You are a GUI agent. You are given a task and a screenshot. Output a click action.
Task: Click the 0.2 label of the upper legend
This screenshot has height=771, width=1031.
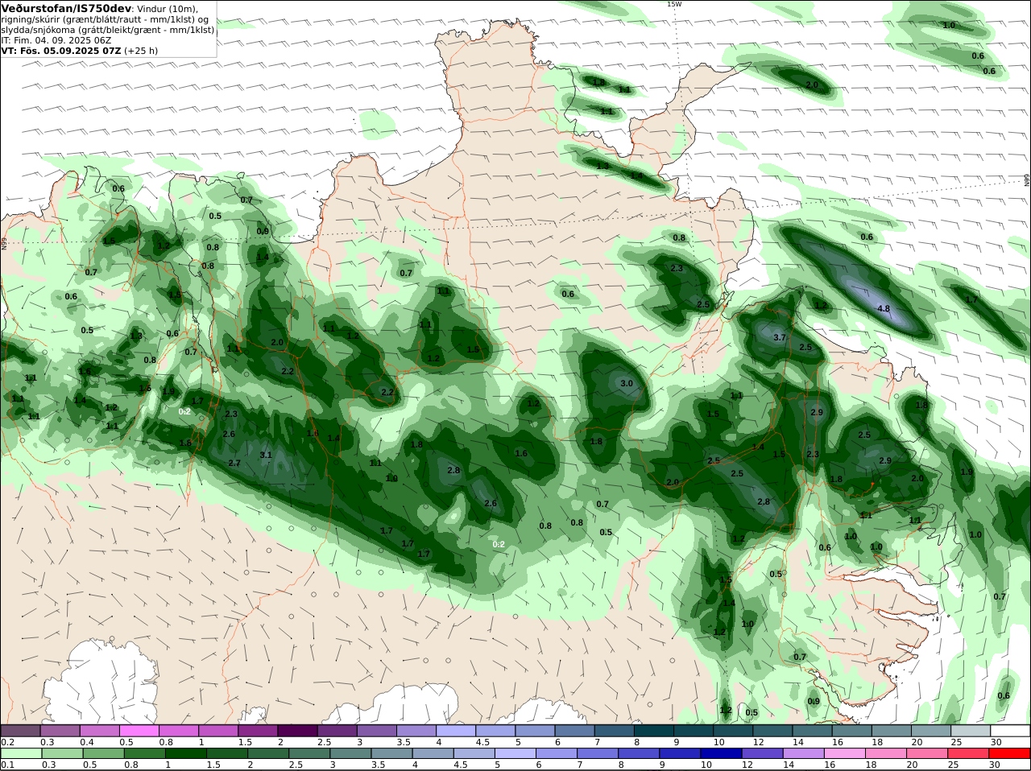(7, 741)
